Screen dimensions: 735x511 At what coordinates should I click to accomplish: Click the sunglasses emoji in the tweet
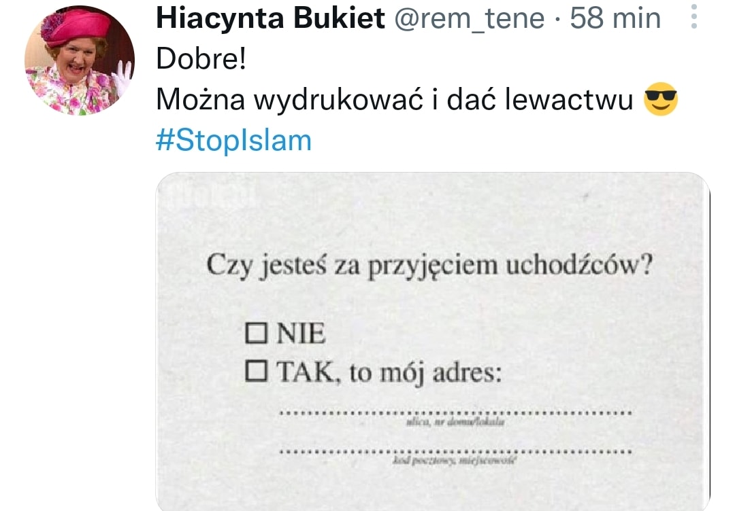pos(661,101)
